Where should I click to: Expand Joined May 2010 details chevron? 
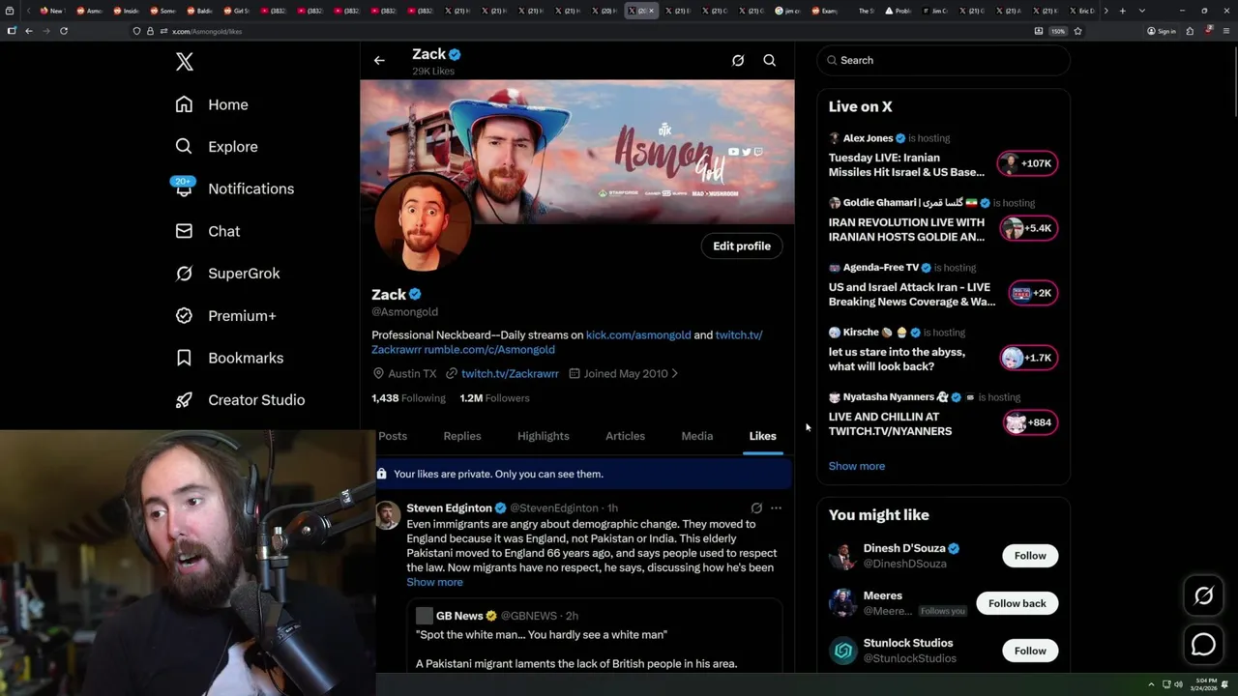674,373
